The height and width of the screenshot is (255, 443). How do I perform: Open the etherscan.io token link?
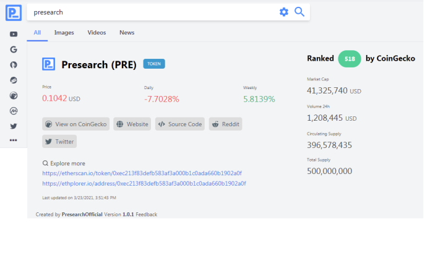(x=142, y=173)
